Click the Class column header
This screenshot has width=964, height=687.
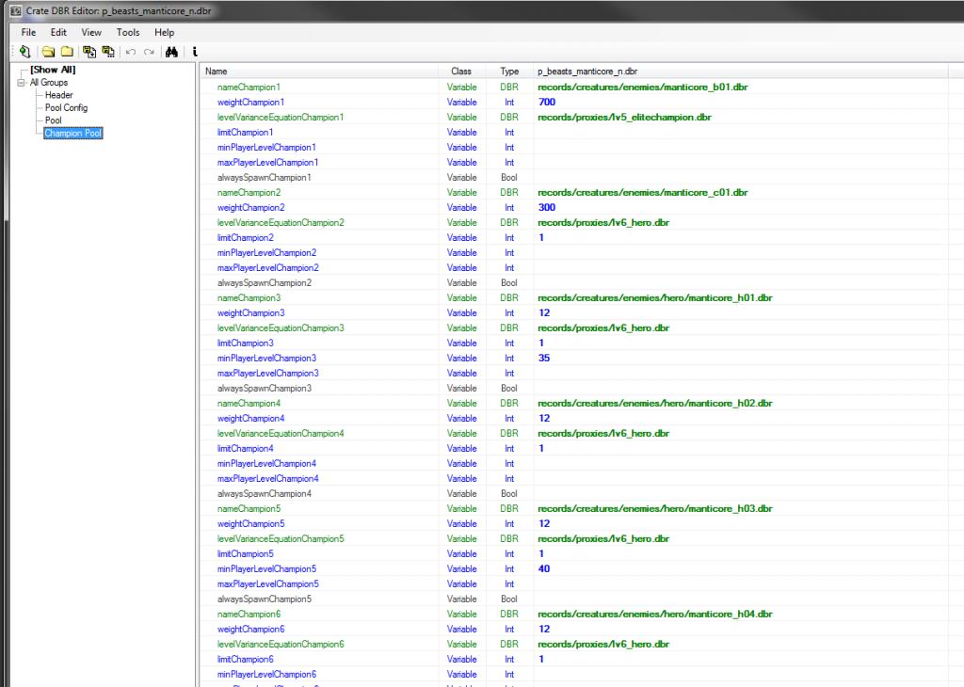click(x=461, y=72)
